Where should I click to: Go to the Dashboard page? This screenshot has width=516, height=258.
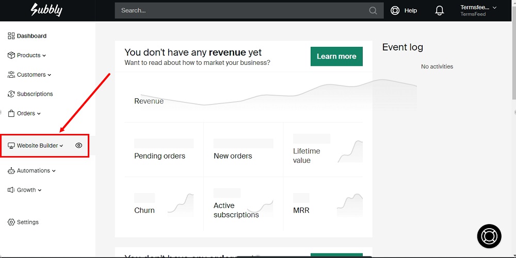point(31,36)
